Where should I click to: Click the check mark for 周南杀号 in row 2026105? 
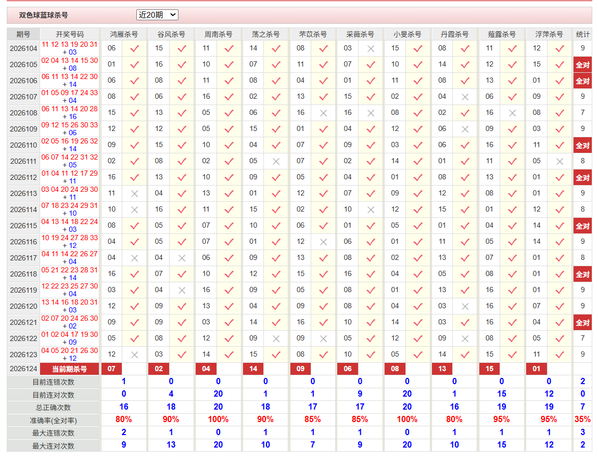(x=229, y=65)
